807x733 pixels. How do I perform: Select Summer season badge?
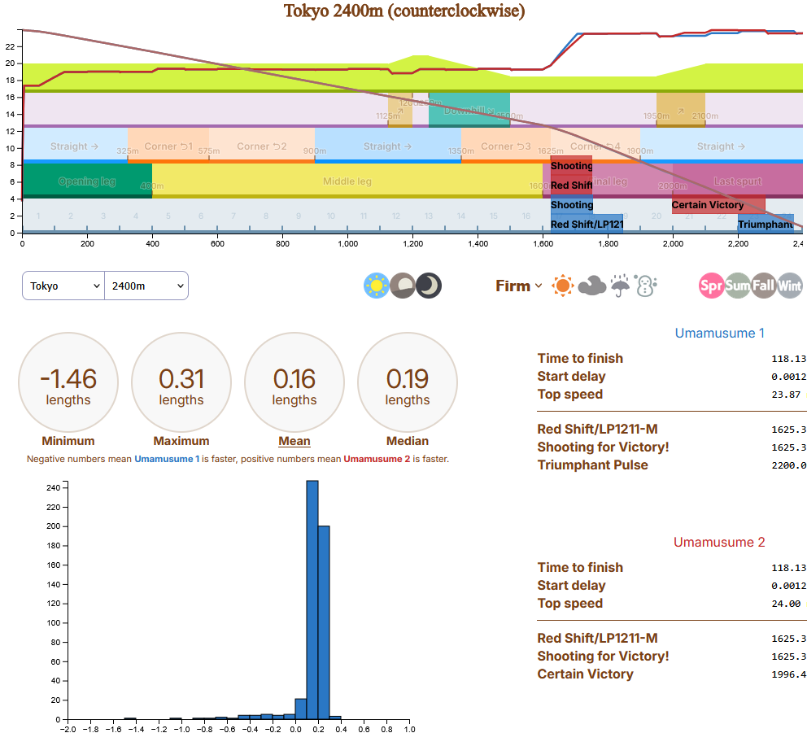coord(738,286)
